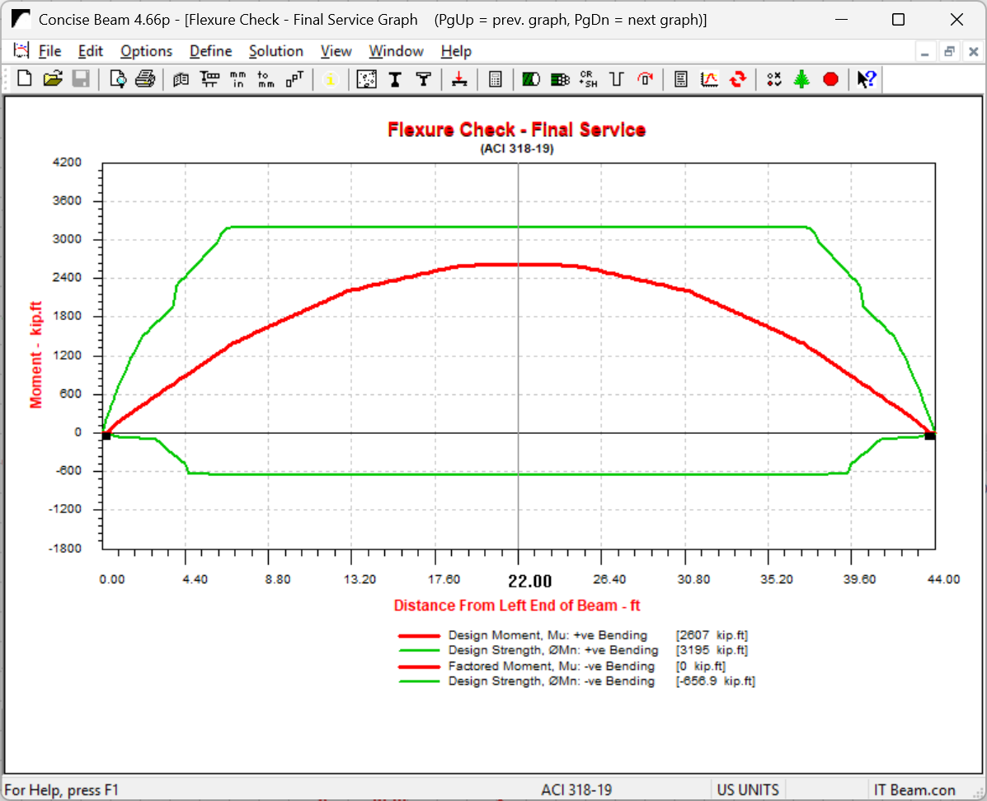The height and width of the screenshot is (801, 987).
Task: Click the red arrow load icon
Action: (459, 79)
